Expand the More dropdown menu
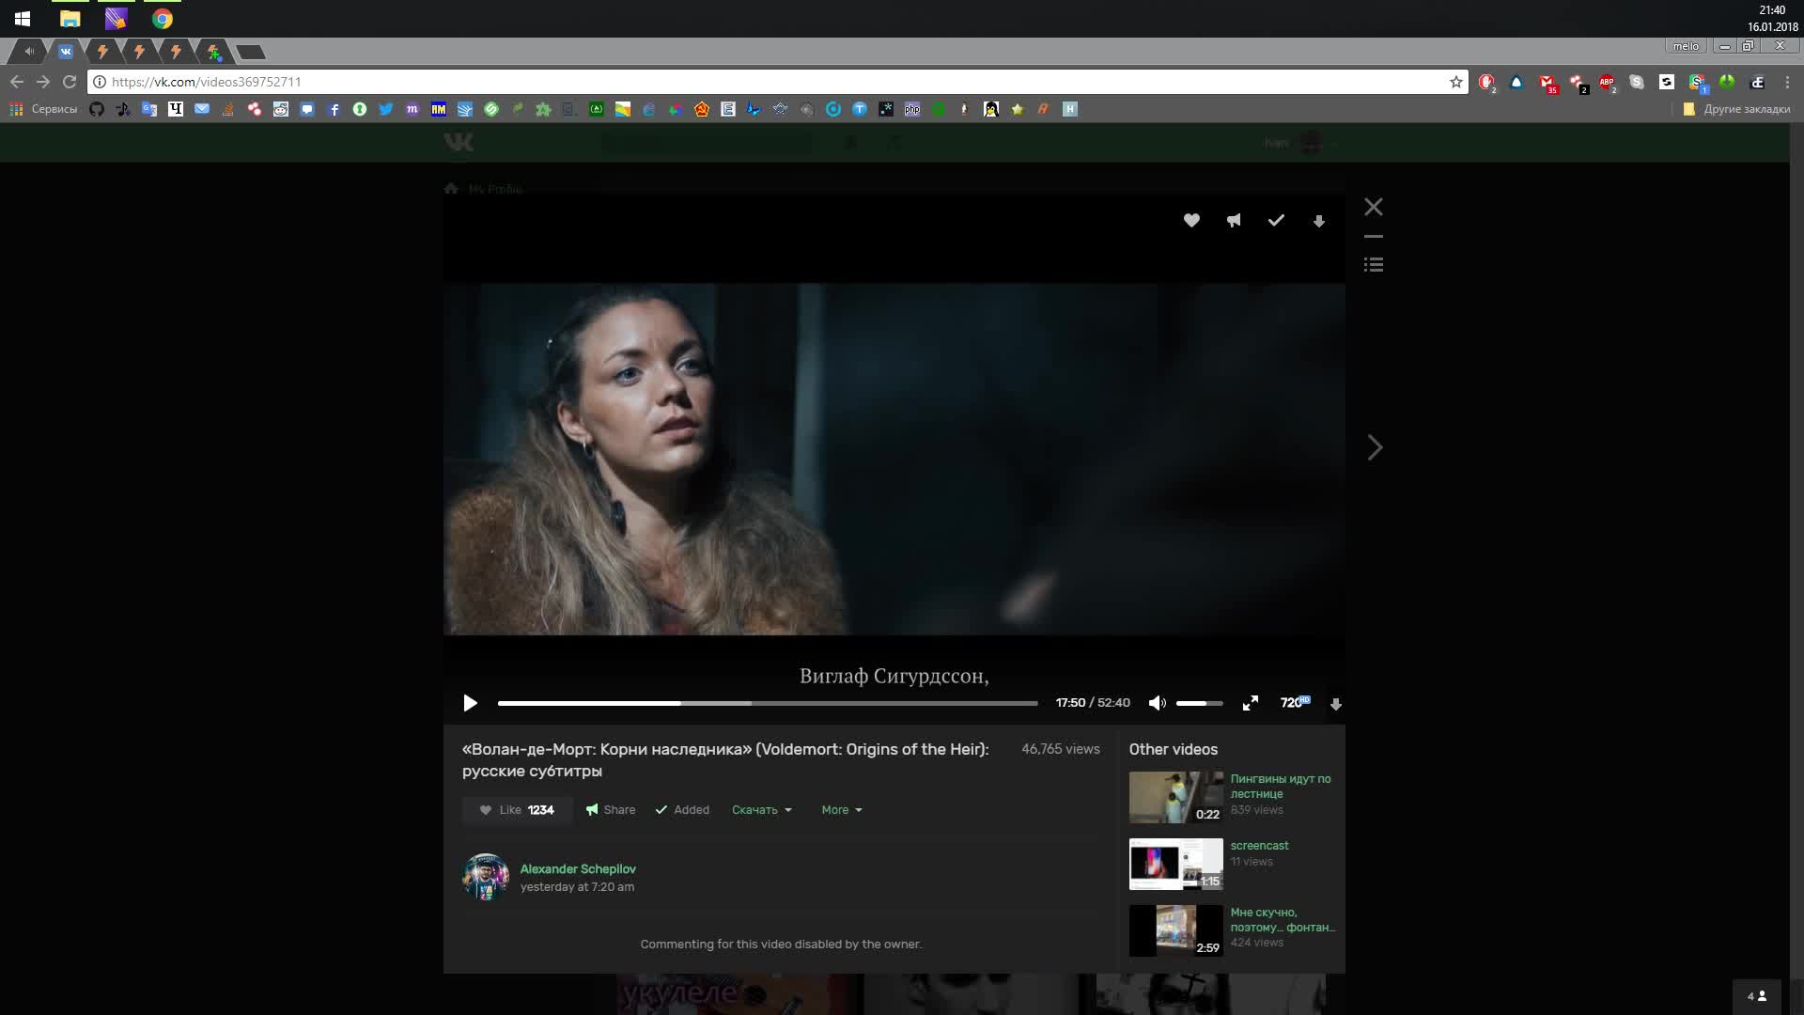Screen dimensions: 1804x1015 (841, 810)
